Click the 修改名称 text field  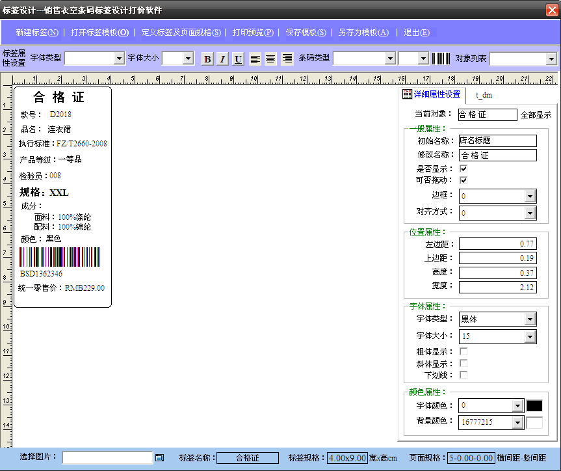[497, 155]
